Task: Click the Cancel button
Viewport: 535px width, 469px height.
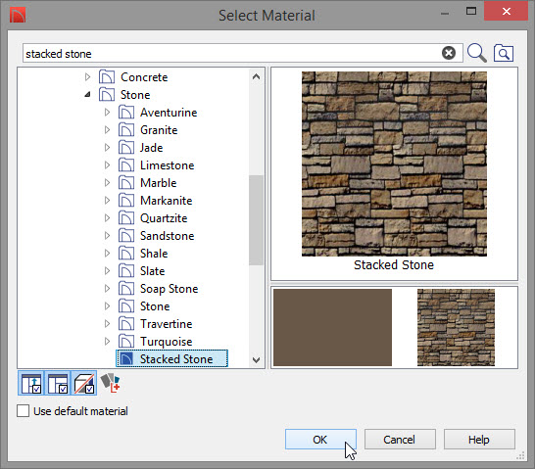Action: 400,440
